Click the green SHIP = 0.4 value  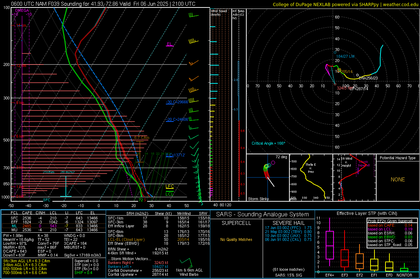[x=83, y=273]
